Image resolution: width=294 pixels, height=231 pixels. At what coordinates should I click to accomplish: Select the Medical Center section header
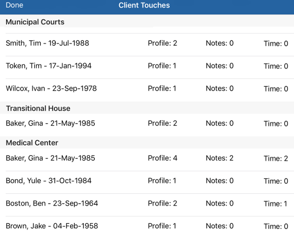32,143
